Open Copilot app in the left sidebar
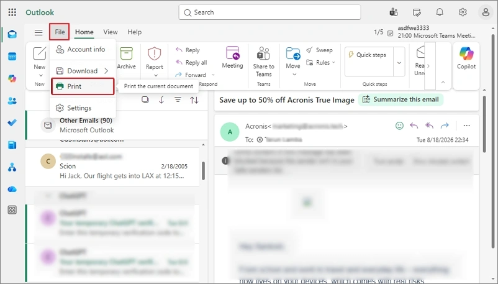 click(12, 78)
